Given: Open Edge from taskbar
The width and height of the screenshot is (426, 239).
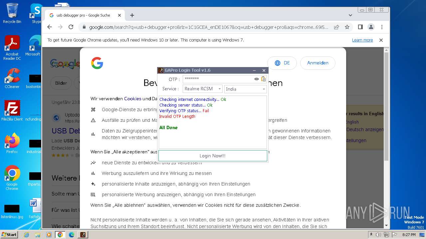Looking at the screenshot, I should coord(72,235).
